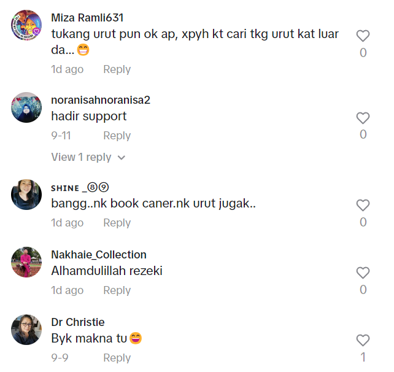Image resolution: width=394 pixels, height=372 pixels.
Task: Open Nakhaie_Collection's profile avatar
Action: [x=26, y=262]
